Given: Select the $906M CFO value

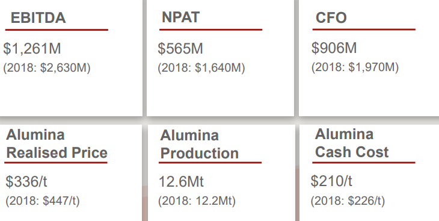Looking at the screenshot, I should pyautogui.click(x=334, y=48).
